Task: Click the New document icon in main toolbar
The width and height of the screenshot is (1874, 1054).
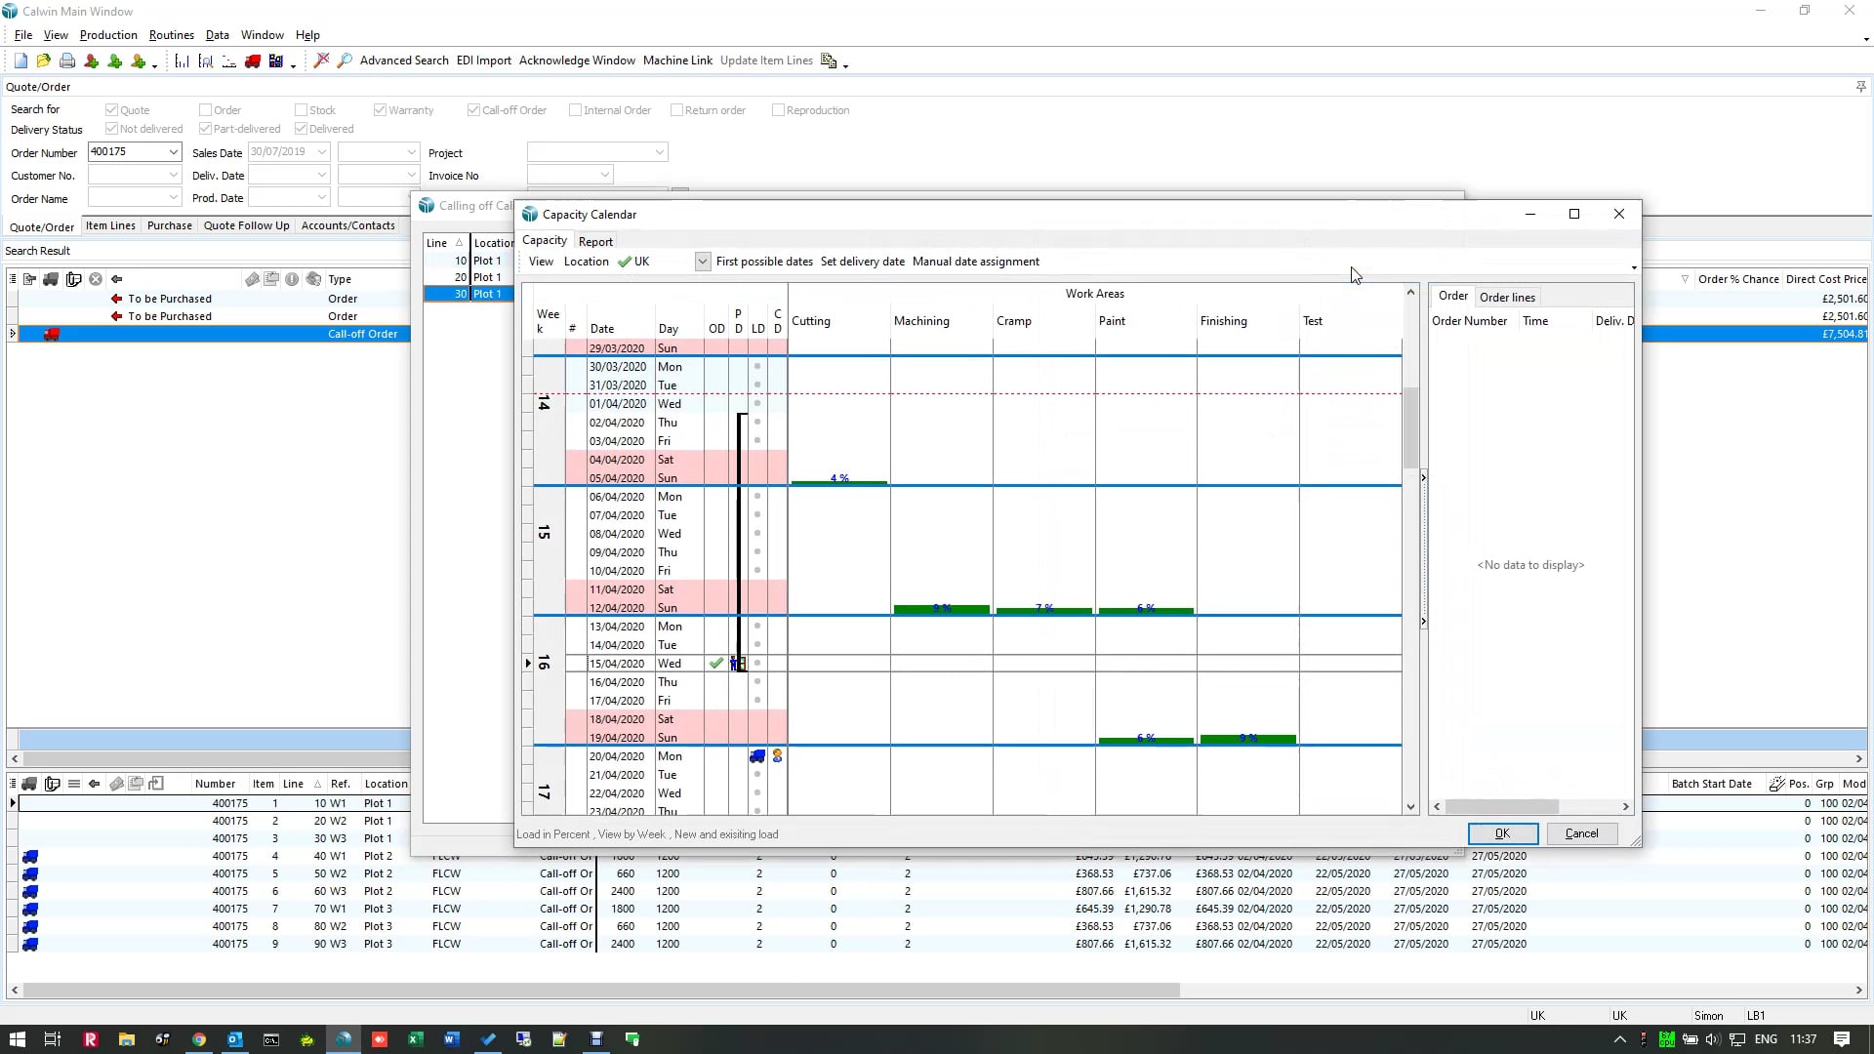Action: click(x=20, y=61)
